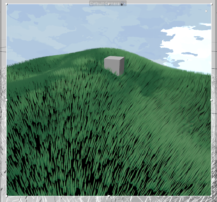Click the small play arrow in viewport corner
This screenshot has width=217, height=202.
(x=206, y=11)
